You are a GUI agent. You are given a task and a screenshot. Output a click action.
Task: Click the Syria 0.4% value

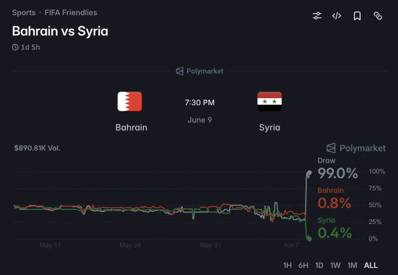point(335,233)
